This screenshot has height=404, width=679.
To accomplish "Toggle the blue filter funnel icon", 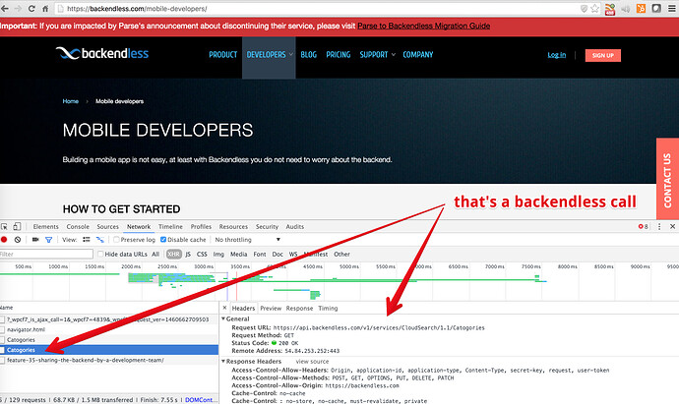I will point(48,240).
